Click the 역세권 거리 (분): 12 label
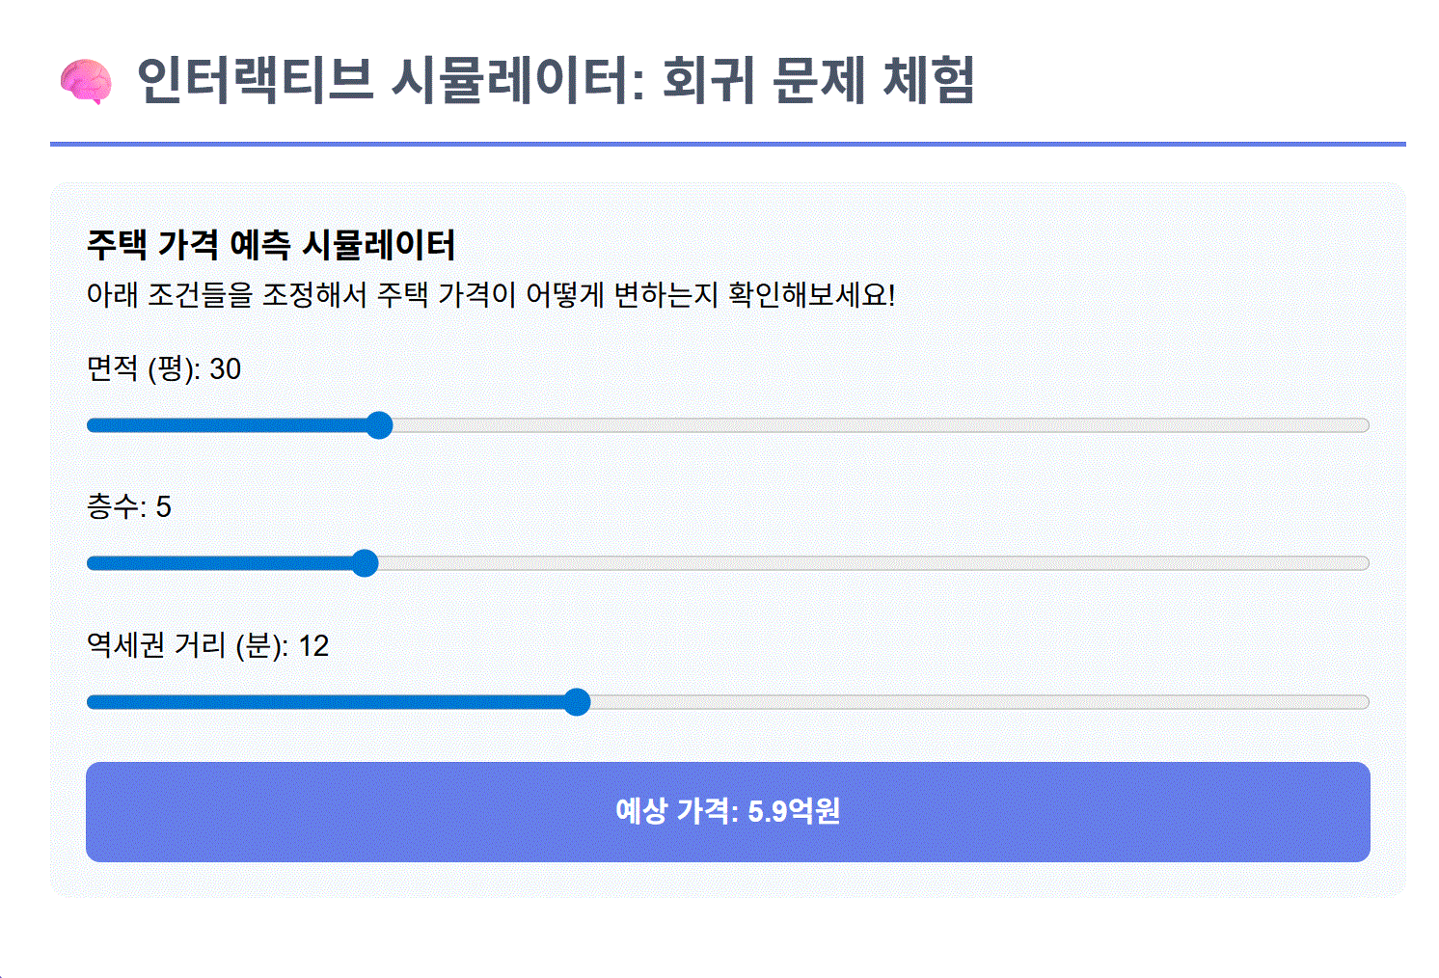This screenshot has height=978, width=1439. pyautogui.click(x=208, y=645)
